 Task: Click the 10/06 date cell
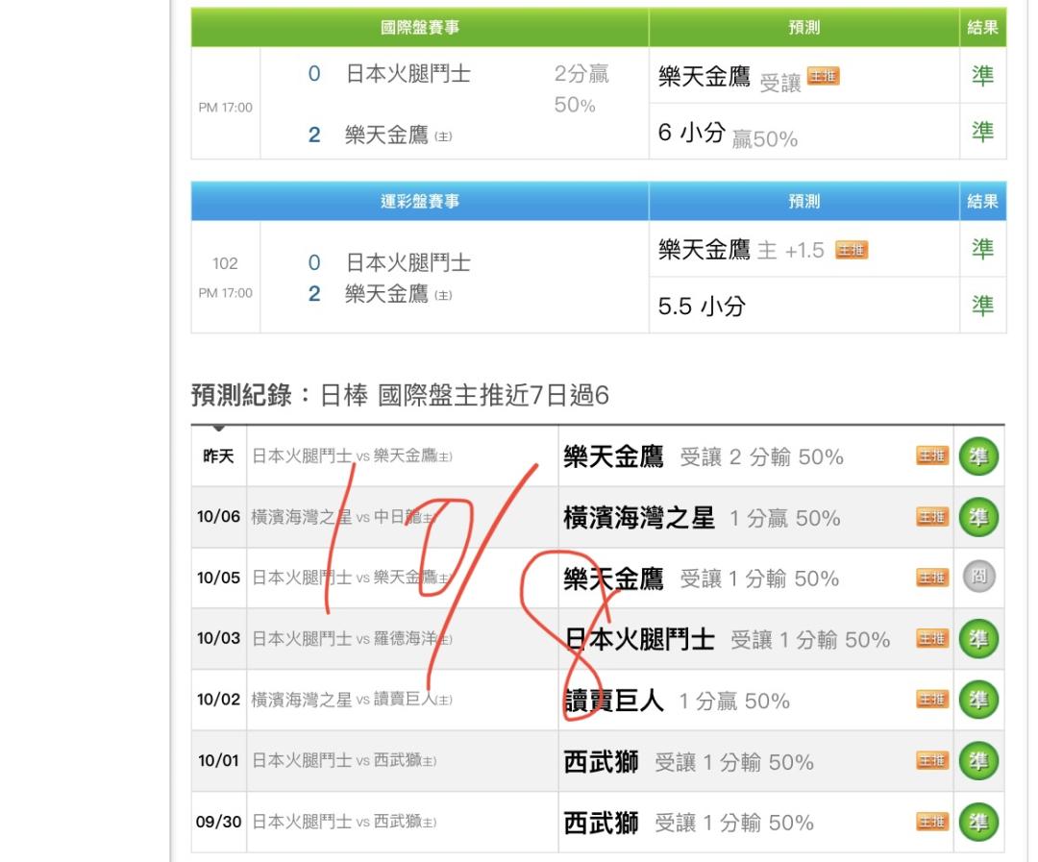point(218,516)
